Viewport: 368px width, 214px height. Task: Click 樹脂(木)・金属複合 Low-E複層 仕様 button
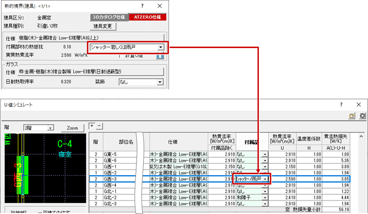click(x=91, y=38)
